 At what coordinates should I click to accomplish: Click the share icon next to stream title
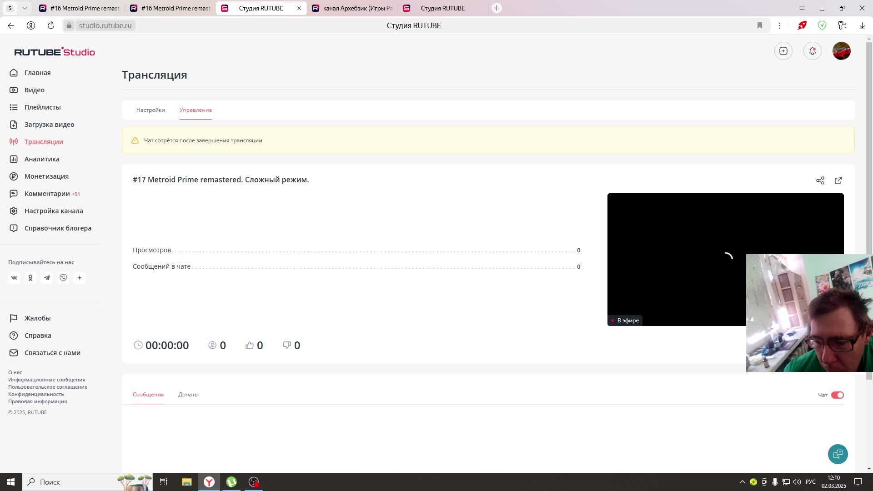pyautogui.click(x=820, y=180)
